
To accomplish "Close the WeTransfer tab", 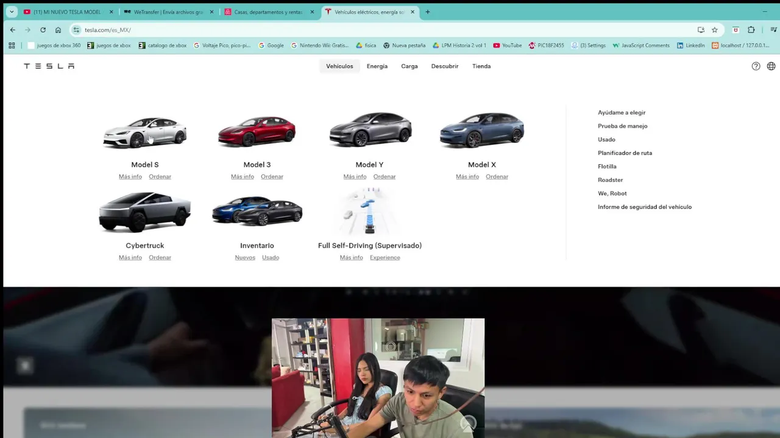I will [x=211, y=12].
